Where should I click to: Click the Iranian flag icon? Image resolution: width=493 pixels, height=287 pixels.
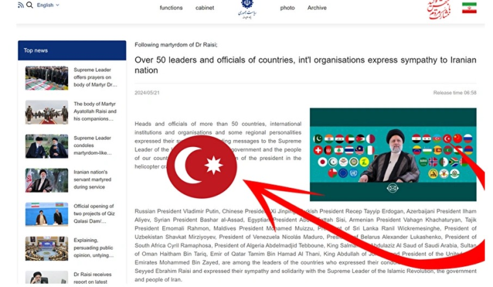[x=469, y=8]
